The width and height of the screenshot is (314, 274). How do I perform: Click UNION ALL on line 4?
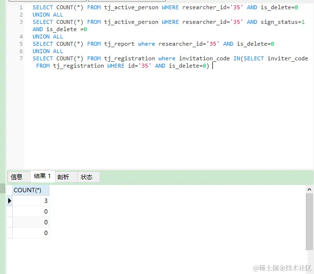pyautogui.click(x=48, y=37)
